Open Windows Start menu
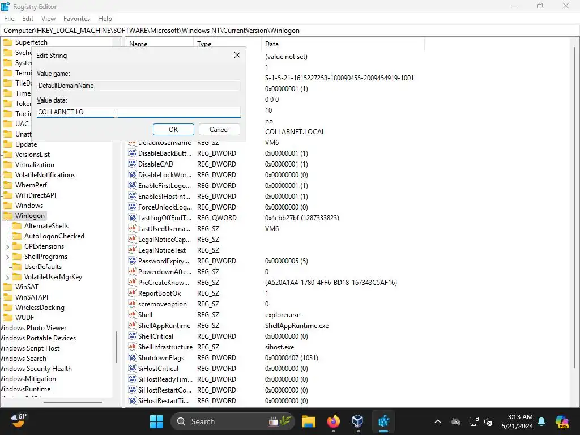 pos(156,421)
